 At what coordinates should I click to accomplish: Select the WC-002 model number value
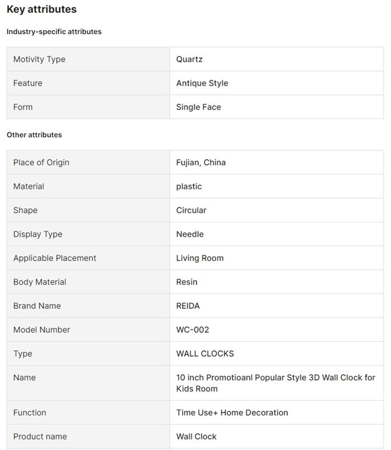click(x=193, y=330)
